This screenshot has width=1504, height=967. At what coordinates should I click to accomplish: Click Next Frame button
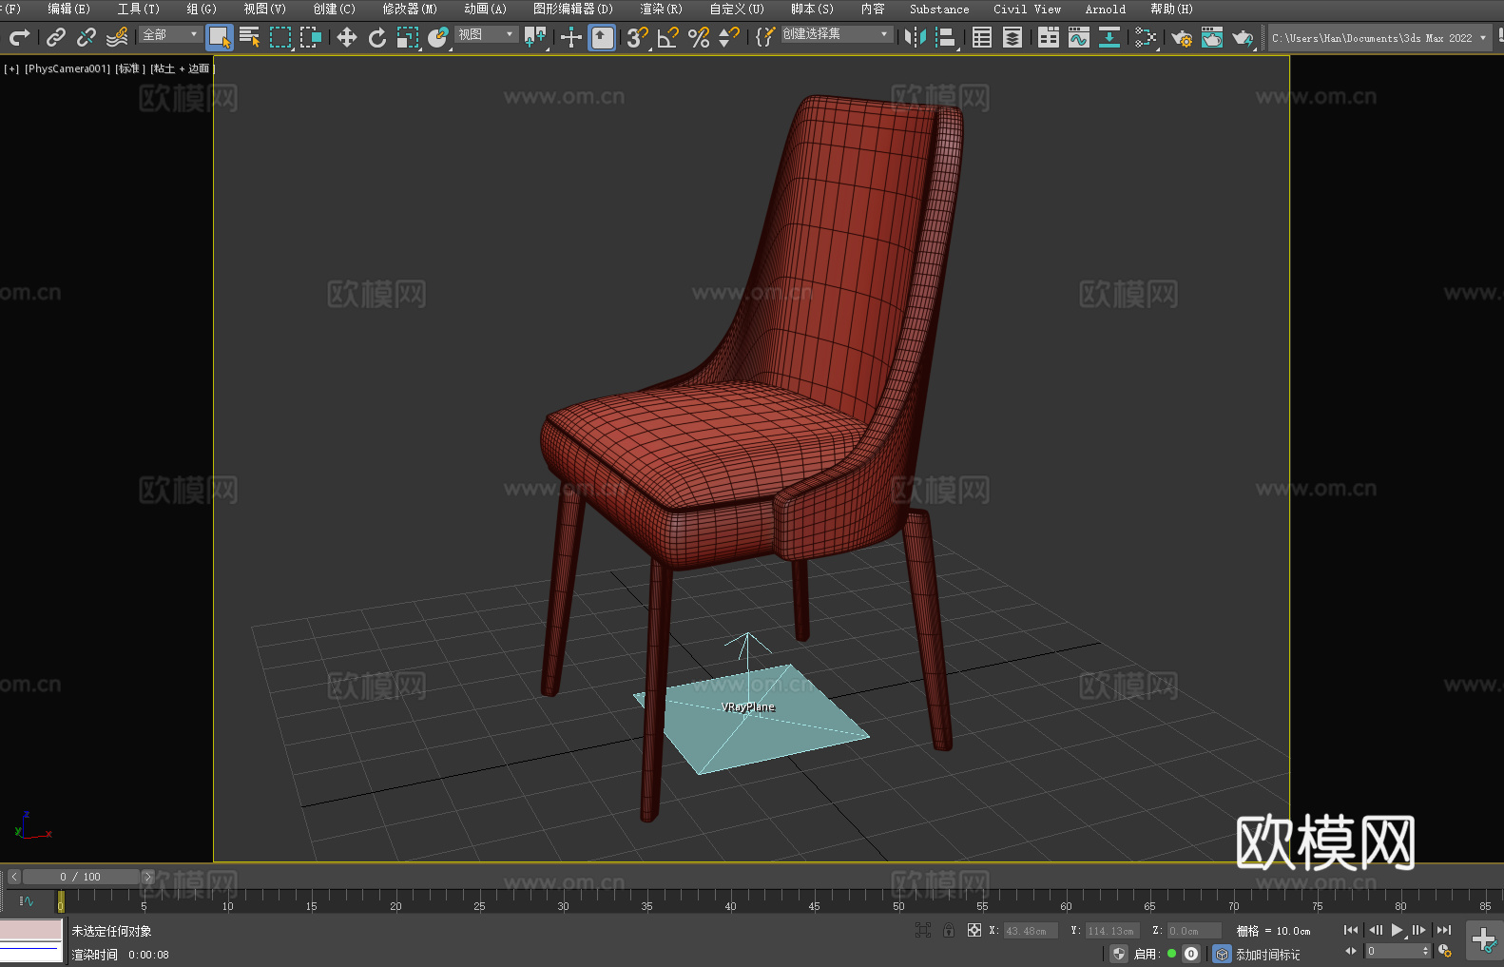coord(1419,930)
